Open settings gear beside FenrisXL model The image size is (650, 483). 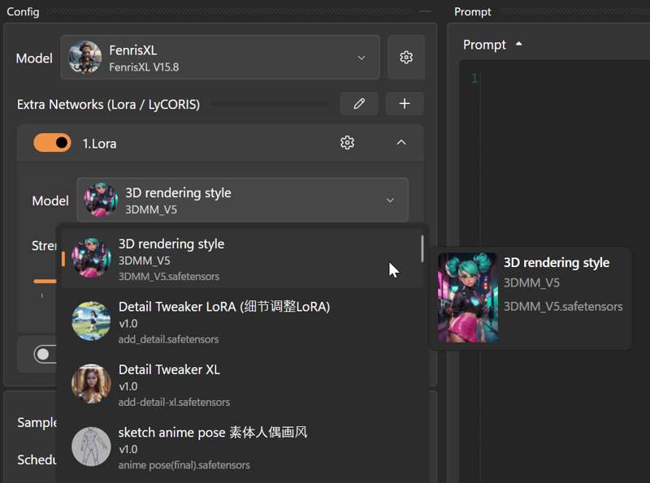[x=405, y=57]
